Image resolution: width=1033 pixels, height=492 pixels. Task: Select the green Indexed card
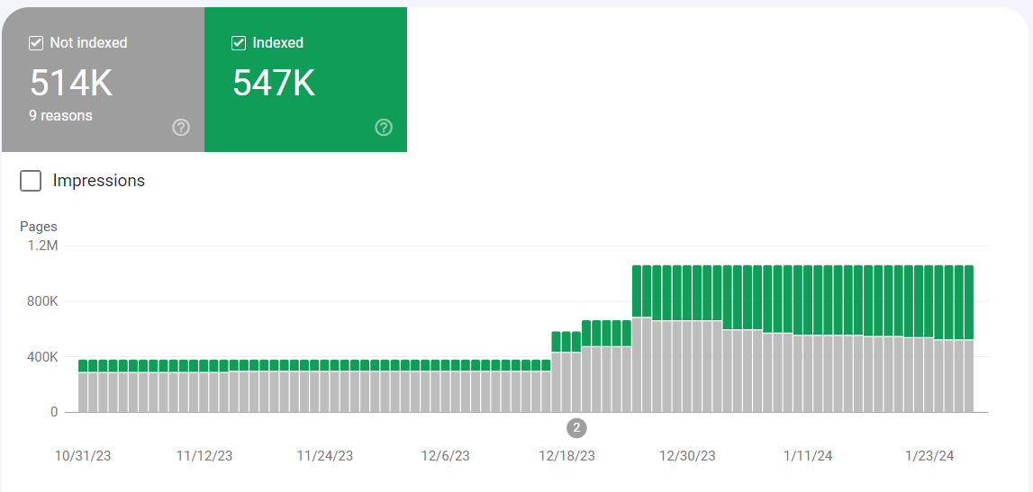[x=305, y=79]
